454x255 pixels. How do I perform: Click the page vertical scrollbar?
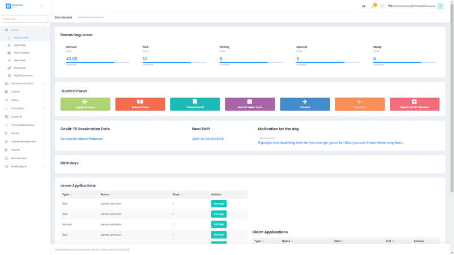click(452, 97)
